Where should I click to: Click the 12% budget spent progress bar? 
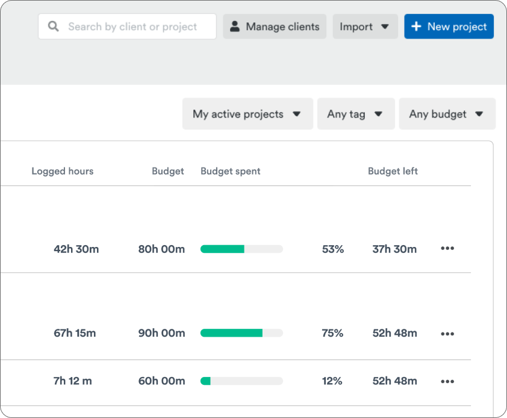click(241, 381)
